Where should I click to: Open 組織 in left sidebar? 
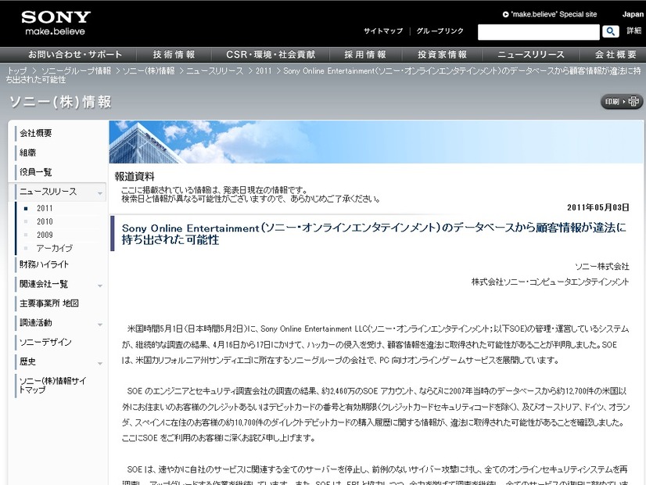(27, 153)
